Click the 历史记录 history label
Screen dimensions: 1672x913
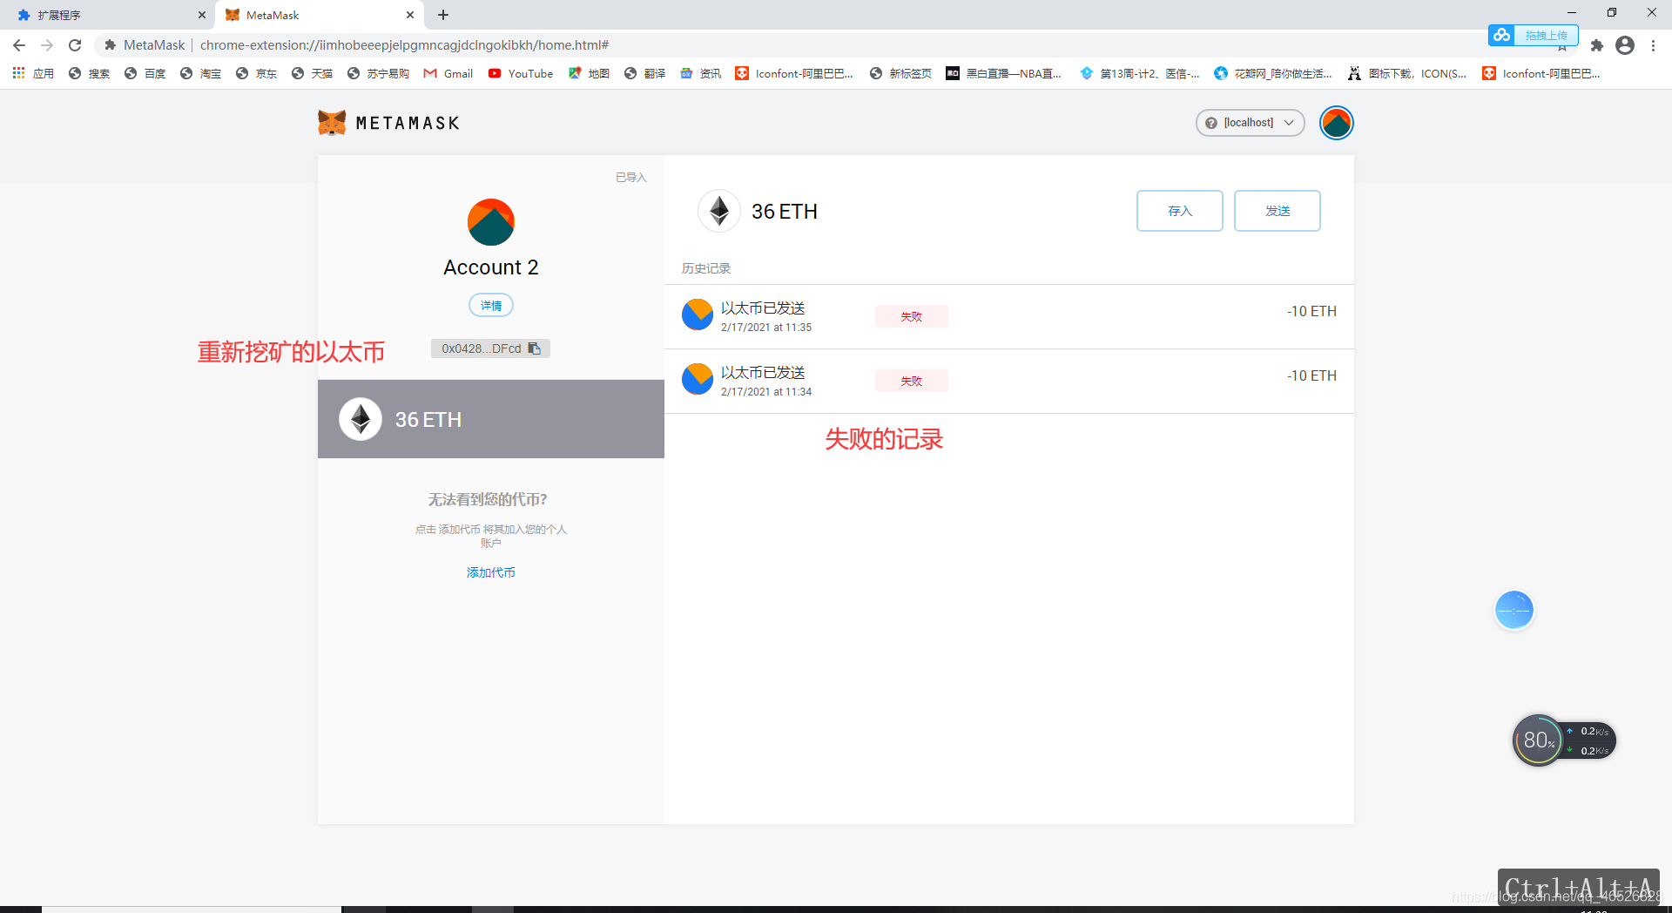pos(706,268)
